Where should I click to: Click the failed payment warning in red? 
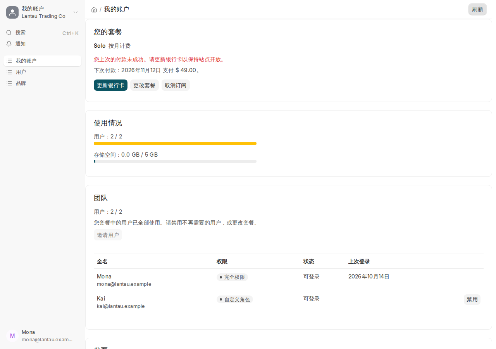click(x=159, y=59)
